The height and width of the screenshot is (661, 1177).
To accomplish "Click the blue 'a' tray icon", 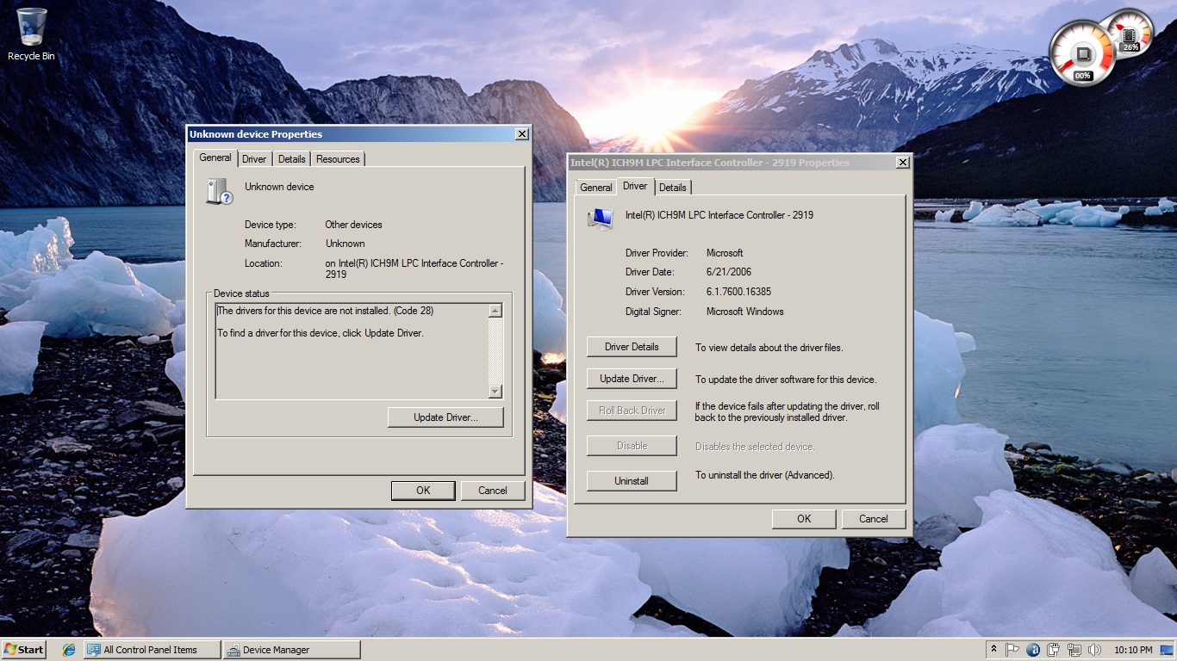I will [x=1033, y=650].
